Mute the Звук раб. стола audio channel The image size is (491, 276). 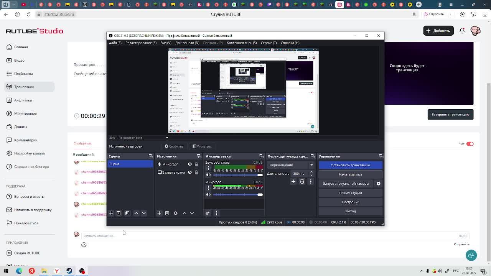(x=208, y=175)
